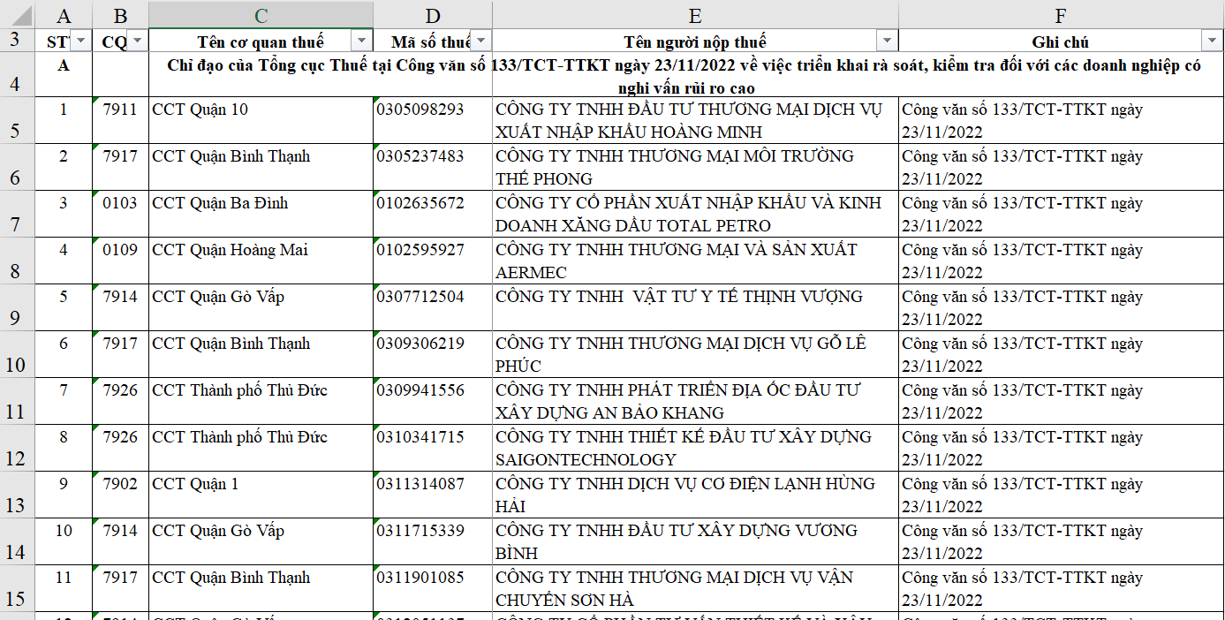Click tax code cell 0311715339
The width and height of the screenshot is (1225, 620).
[x=433, y=542]
